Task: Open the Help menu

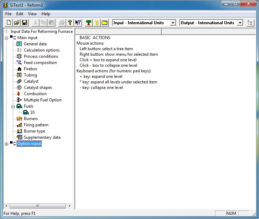Action: (46, 14)
